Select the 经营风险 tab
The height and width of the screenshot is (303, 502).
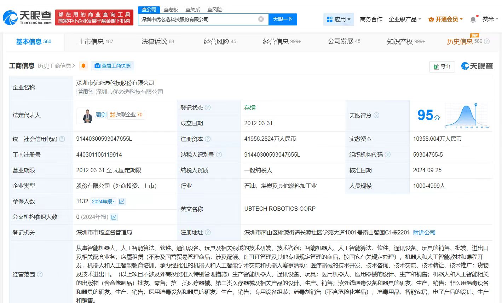point(220,42)
